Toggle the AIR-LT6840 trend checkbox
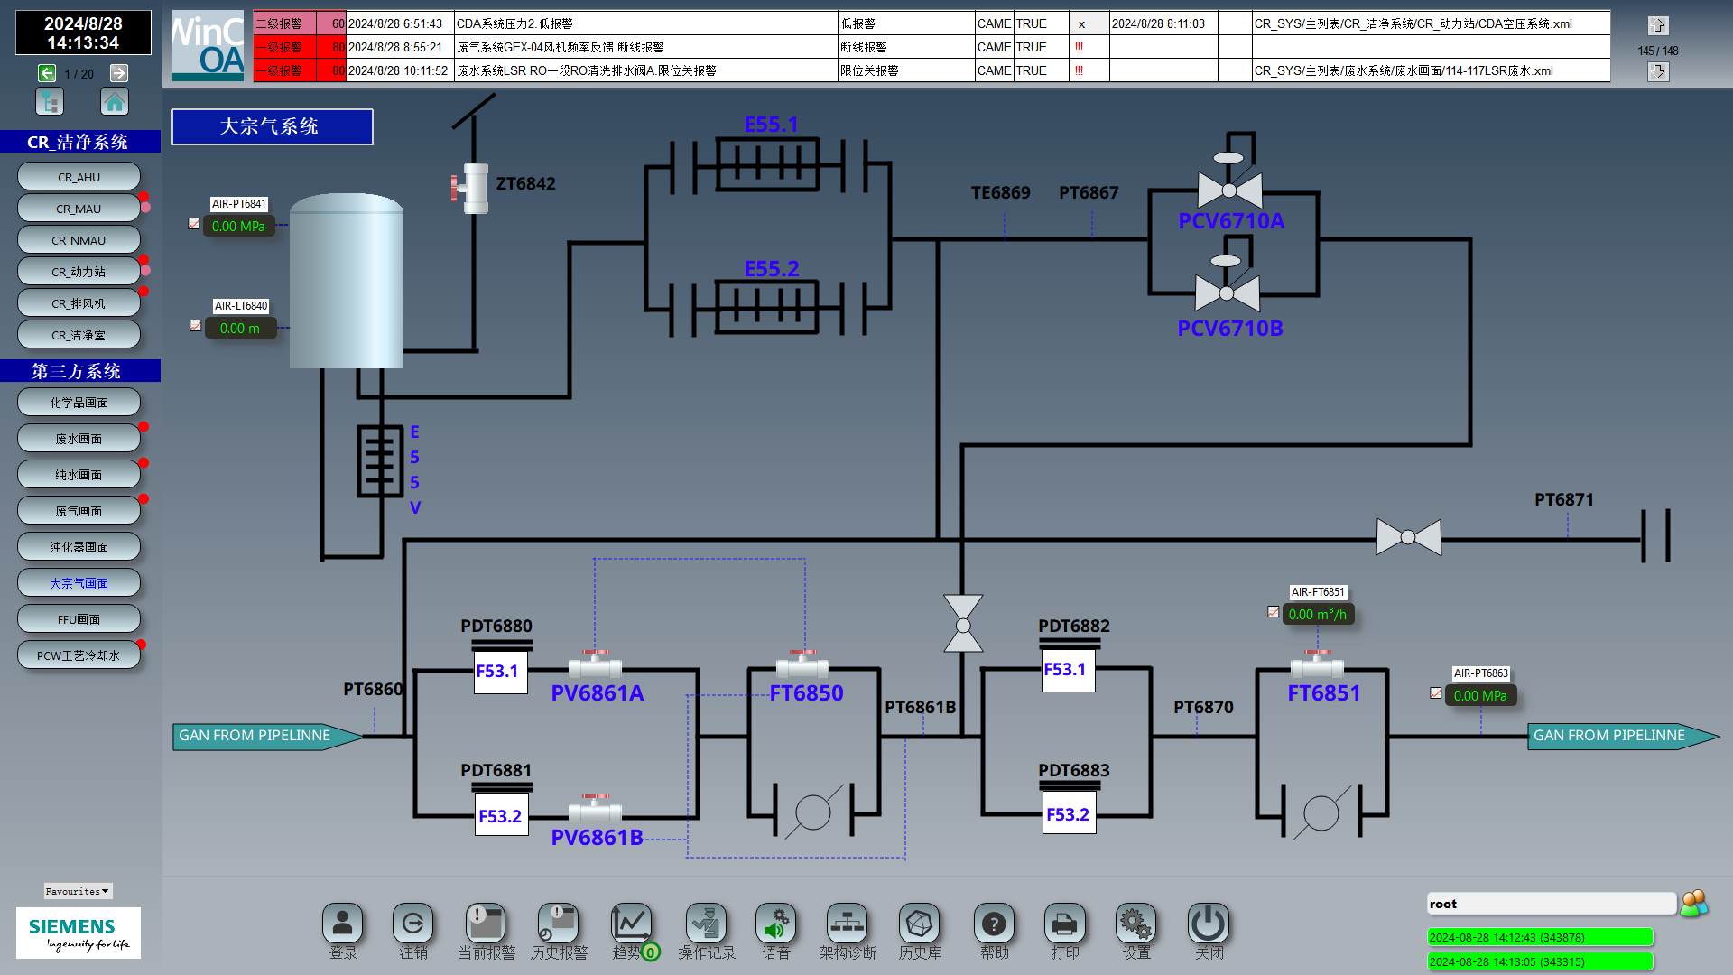This screenshot has width=1733, height=975. coord(196,326)
